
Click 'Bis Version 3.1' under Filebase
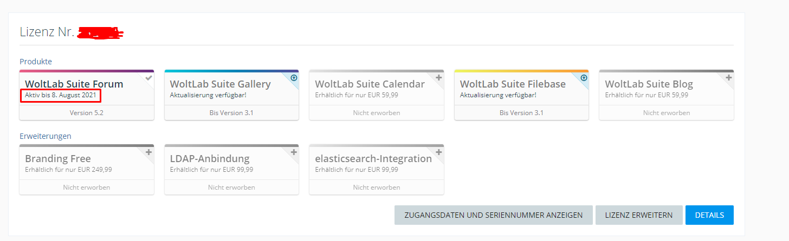coord(521,113)
